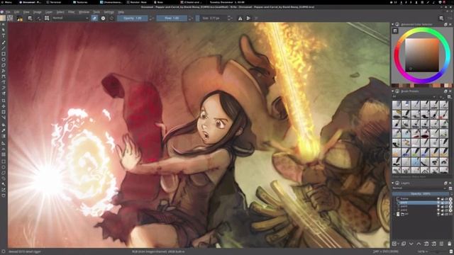
Task: Select the Ellipse shape tool in toolbox
Action: pyautogui.click(x=4, y=59)
